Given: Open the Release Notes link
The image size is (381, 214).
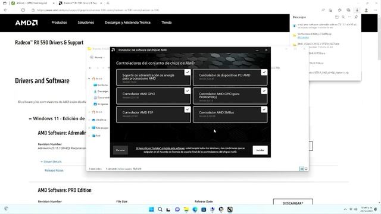Looking at the screenshot, I should point(54,171).
